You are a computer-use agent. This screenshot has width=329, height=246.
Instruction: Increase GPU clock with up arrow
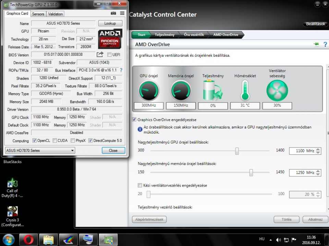pyautogui.click(x=318, y=149)
